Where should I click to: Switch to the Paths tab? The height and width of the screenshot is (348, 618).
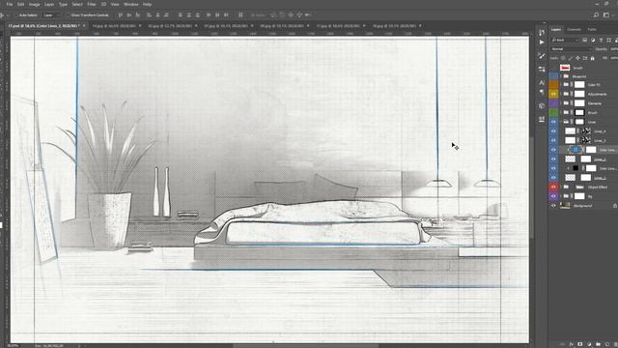592,29
